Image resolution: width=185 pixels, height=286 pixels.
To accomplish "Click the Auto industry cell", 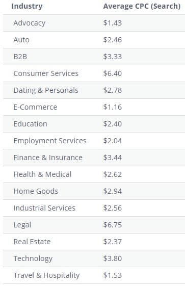I will tap(21, 40).
